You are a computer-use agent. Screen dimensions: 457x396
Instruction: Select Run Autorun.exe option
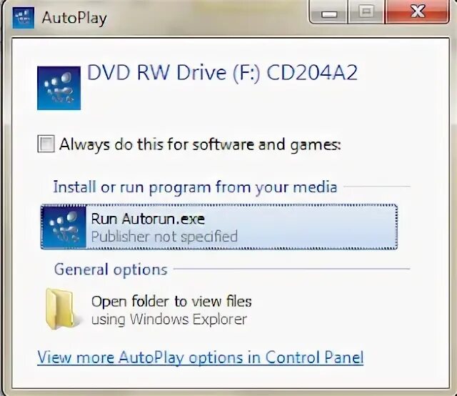(219, 227)
